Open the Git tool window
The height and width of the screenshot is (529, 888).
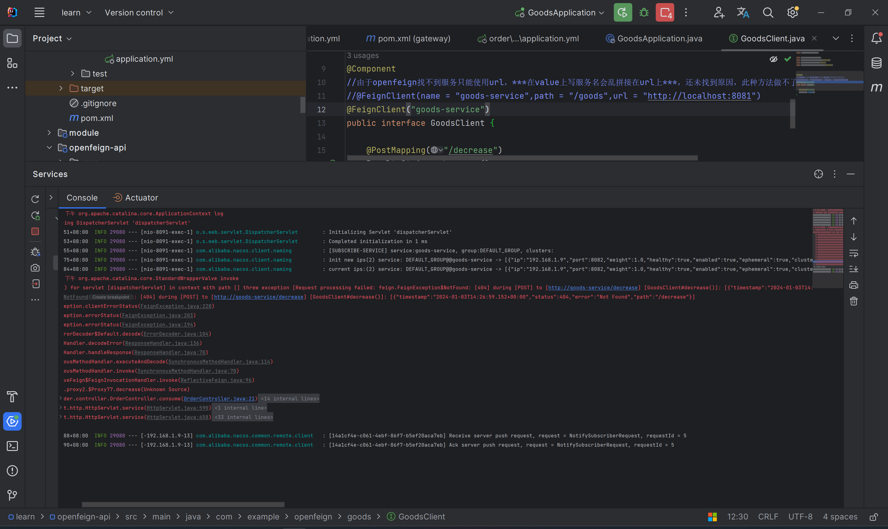(12, 495)
